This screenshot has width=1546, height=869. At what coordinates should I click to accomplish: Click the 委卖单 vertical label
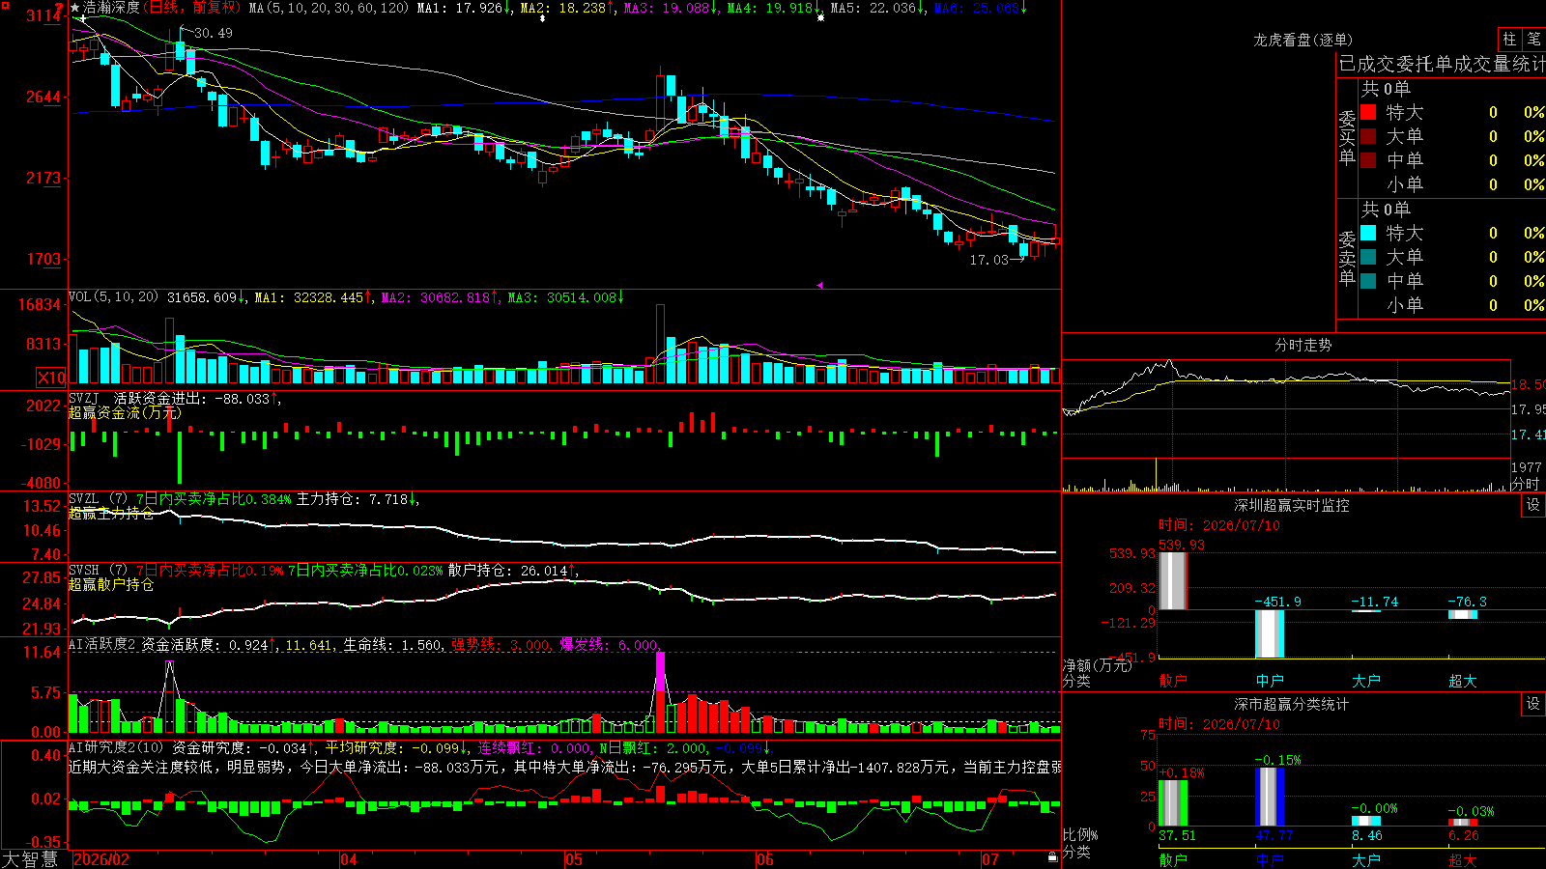[x=1347, y=259]
